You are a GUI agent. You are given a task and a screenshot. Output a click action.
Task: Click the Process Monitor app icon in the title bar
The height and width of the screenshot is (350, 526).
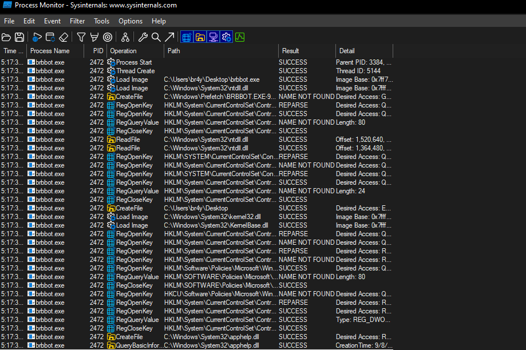(7, 5)
